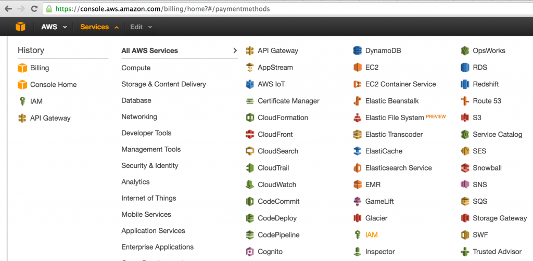The height and width of the screenshot is (261, 533).
Task: Open the Inspector service link
Action: [380, 252]
